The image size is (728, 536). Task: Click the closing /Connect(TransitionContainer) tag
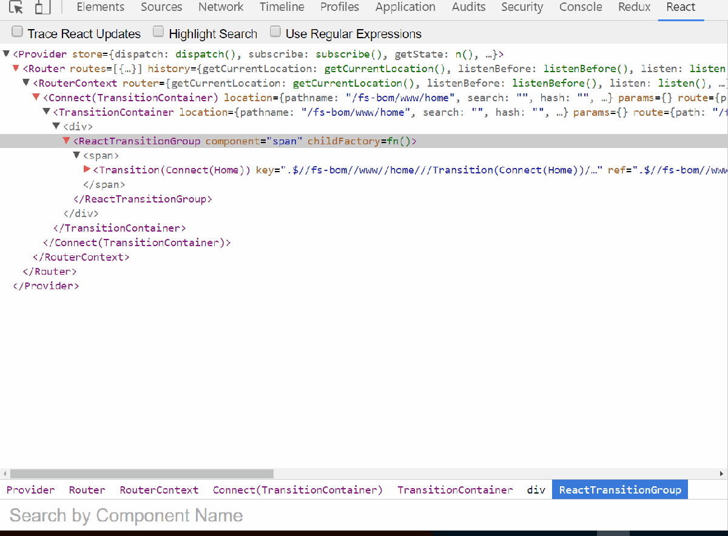(x=137, y=243)
